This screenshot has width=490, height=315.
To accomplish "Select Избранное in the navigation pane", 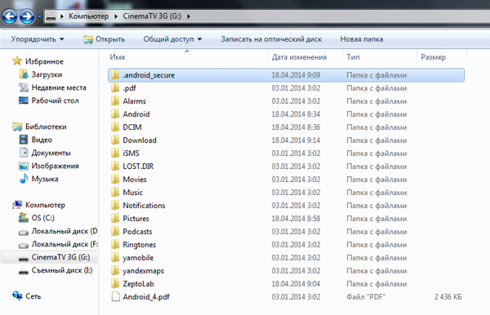I will pyautogui.click(x=44, y=61).
